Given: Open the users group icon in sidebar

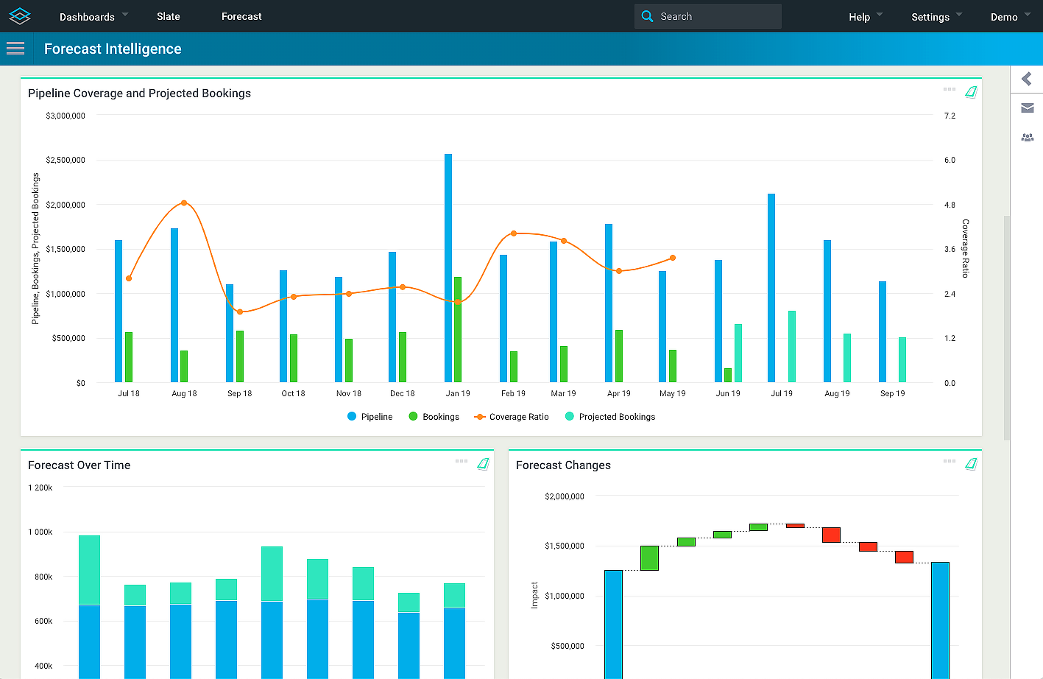Looking at the screenshot, I should [x=1028, y=138].
